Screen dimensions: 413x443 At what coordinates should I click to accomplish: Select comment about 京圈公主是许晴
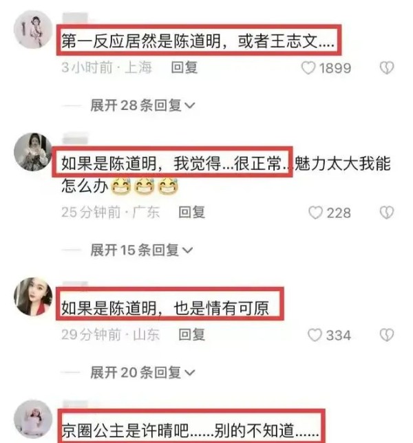pos(190,431)
